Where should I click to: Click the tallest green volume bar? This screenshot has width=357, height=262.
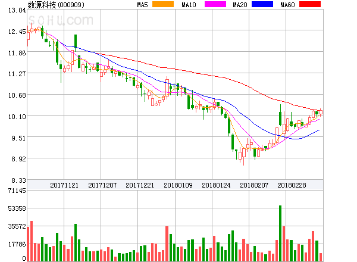pyautogui.click(x=280, y=233)
